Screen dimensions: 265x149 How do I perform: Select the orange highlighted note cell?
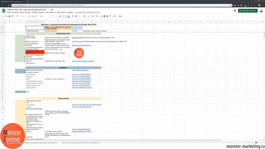(x=58, y=28)
